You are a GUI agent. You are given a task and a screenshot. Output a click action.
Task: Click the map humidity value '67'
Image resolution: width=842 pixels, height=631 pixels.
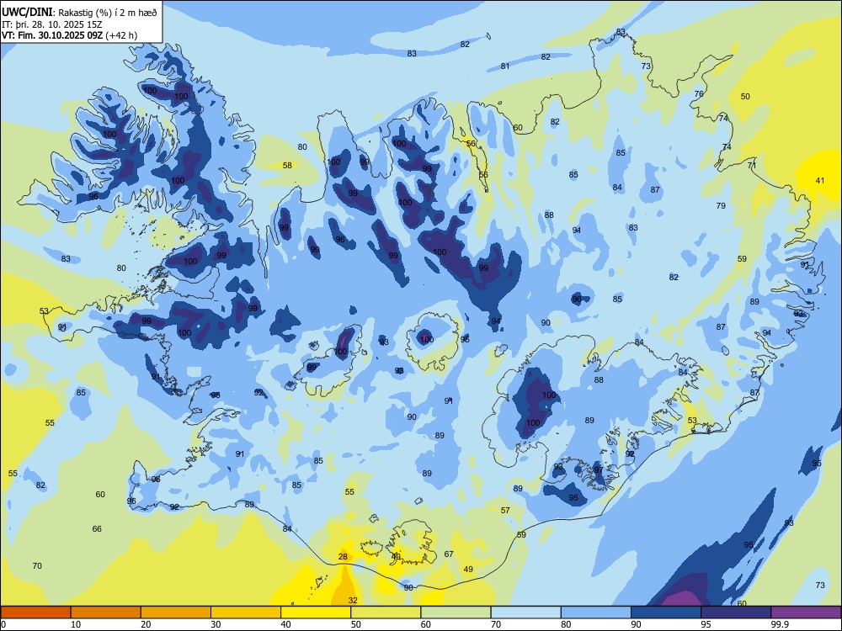click(449, 554)
